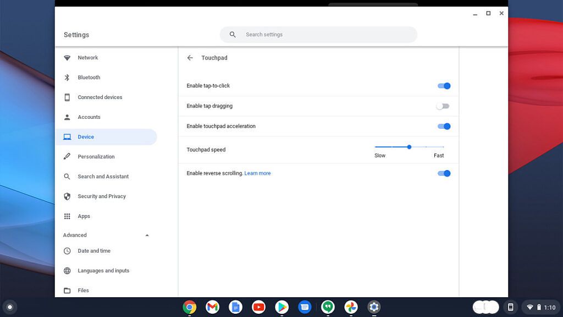Open the Messages app
This screenshot has width=563, height=317.
305,307
